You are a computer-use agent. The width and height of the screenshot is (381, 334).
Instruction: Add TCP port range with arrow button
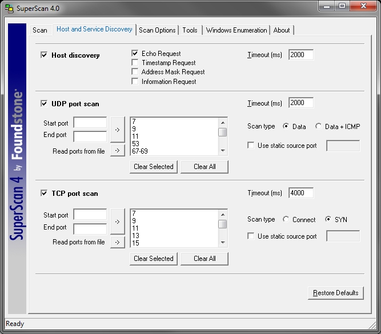click(118, 222)
